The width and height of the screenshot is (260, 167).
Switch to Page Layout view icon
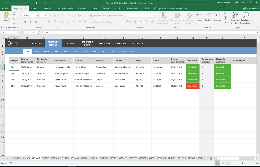(x=223, y=163)
